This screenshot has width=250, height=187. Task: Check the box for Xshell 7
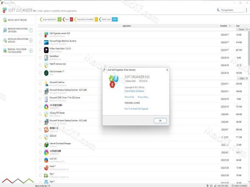[x=40, y=167]
